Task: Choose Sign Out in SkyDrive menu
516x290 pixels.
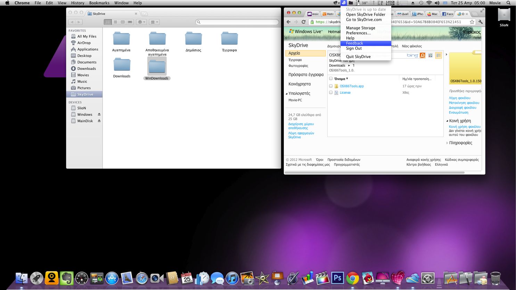Action: (x=366, y=49)
